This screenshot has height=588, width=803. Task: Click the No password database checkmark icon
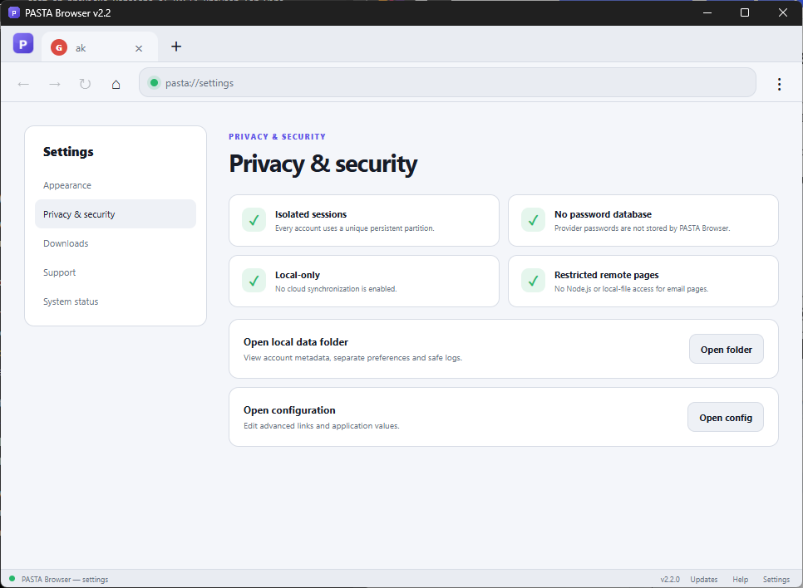(533, 220)
